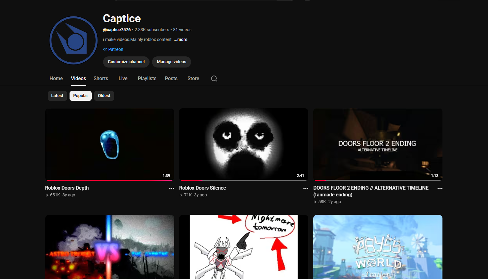The image size is (488, 279).
Task: Click the watch progress bar under Roblox Doors Silence
Action: (x=244, y=180)
